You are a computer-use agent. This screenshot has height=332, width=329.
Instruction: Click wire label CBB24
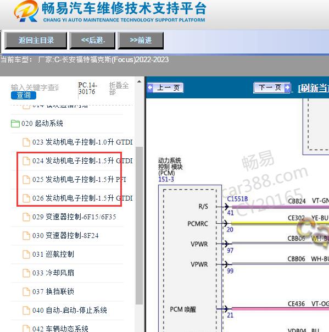click(x=297, y=201)
